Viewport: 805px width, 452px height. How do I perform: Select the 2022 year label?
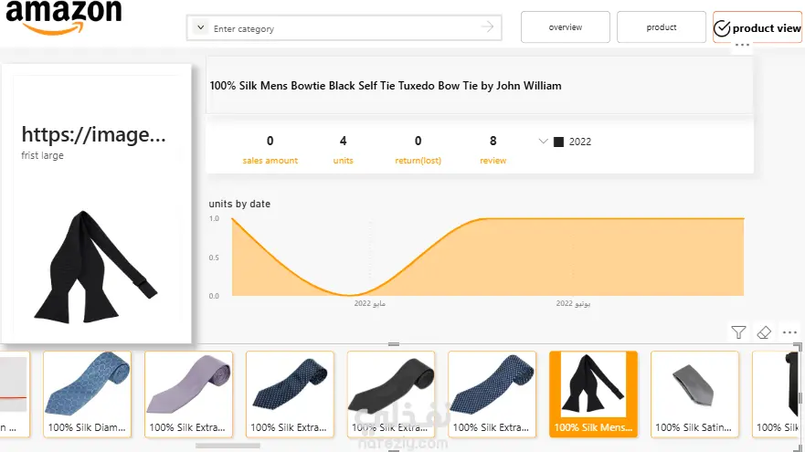pyautogui.click(x=580, y=142)
